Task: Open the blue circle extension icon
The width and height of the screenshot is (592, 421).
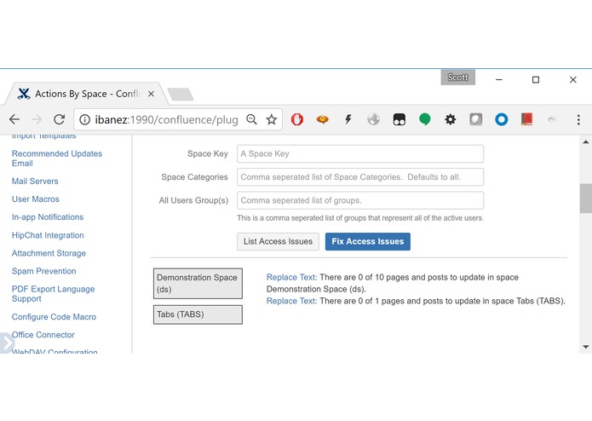Action: (x=502, y=119)
